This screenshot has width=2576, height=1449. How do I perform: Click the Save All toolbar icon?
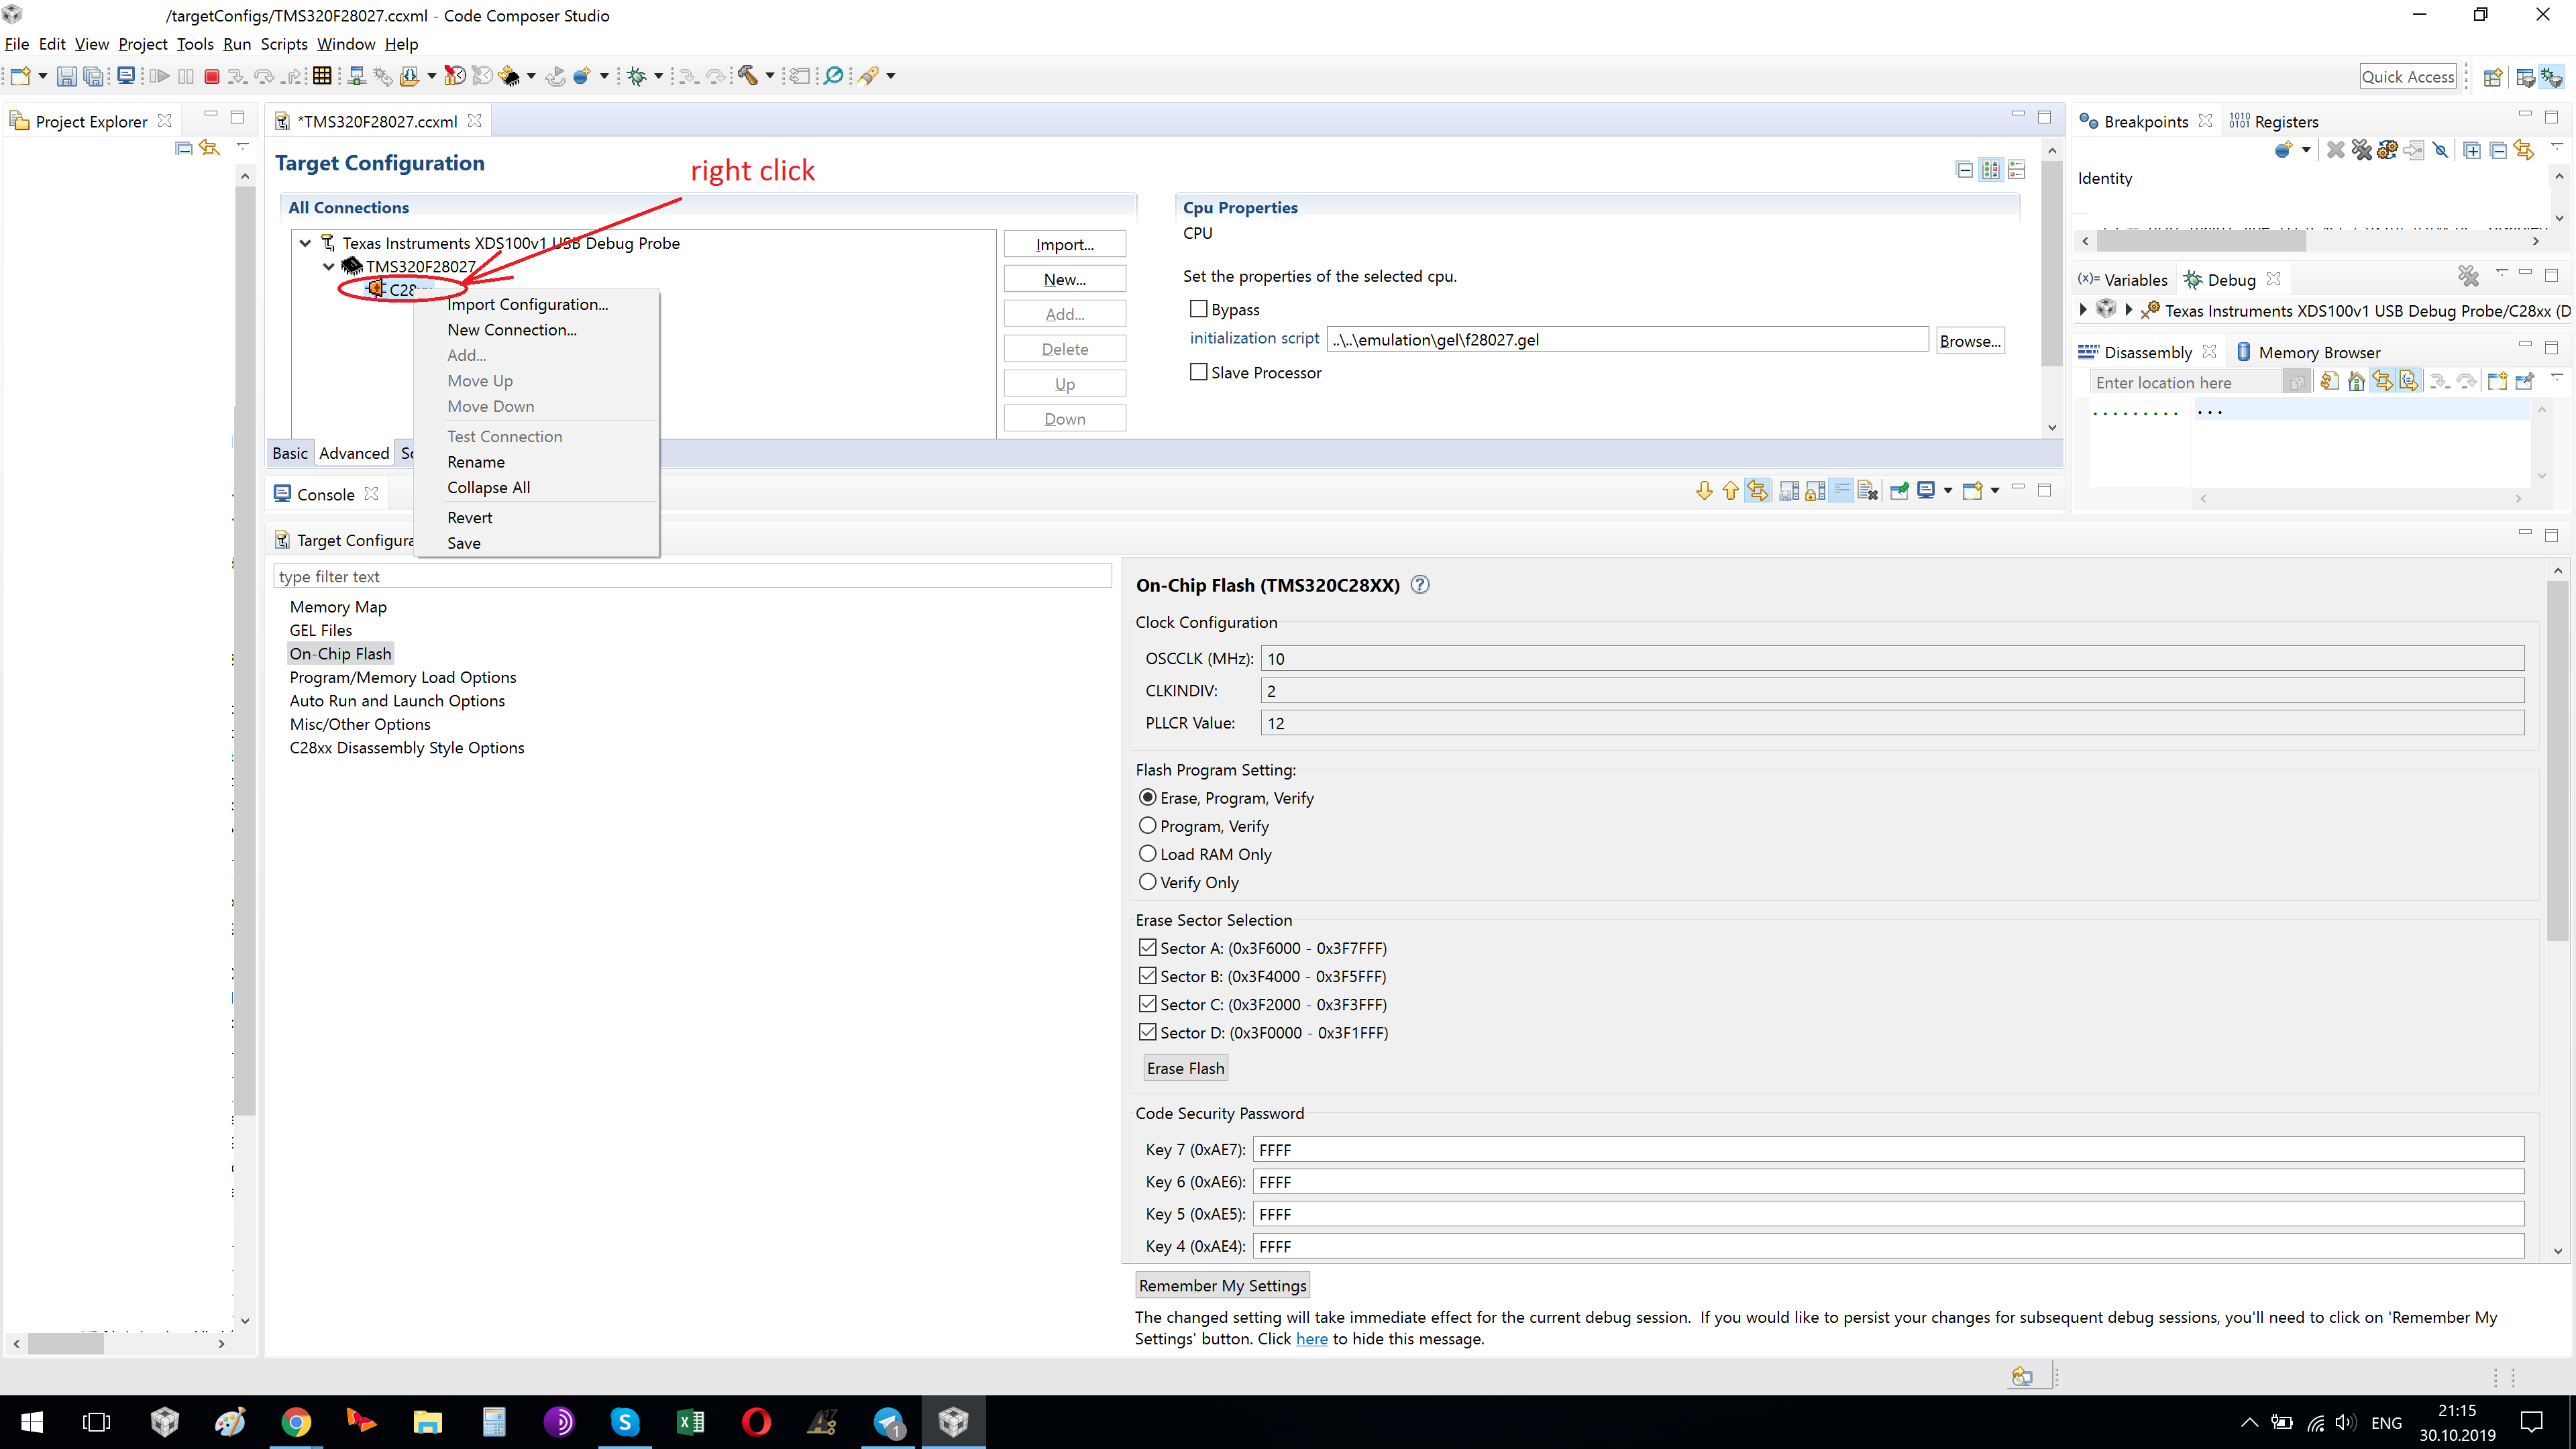pos(94,76)
